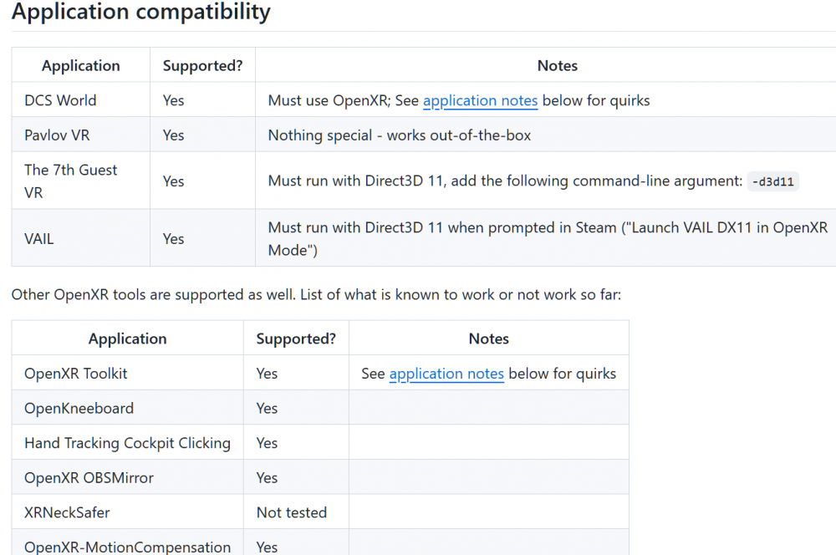Select the OpenKneeboard row name
The width and height of the screenshot is (836, 555).
(x=79, y=409)
